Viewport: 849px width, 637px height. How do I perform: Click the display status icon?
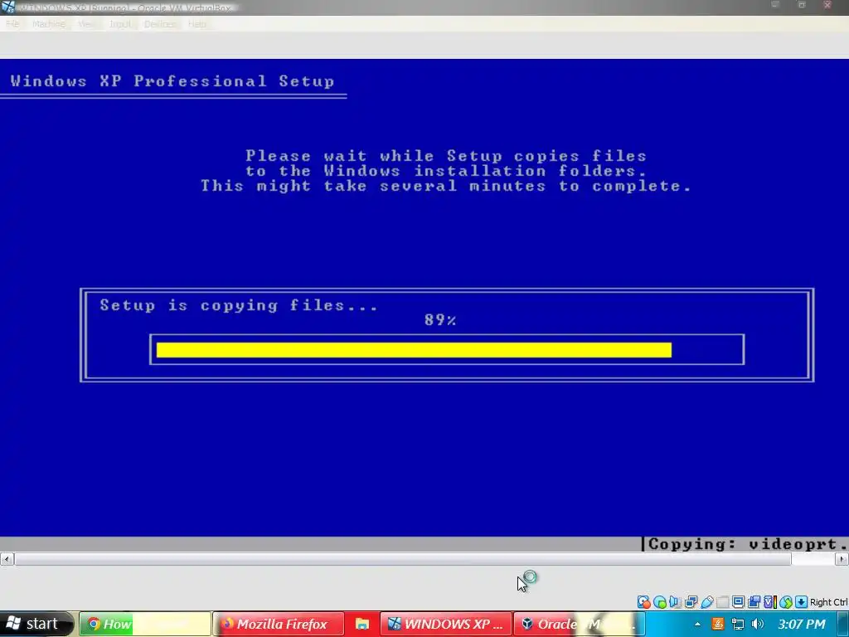(x=738, y=602)
